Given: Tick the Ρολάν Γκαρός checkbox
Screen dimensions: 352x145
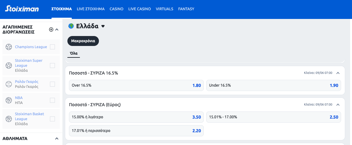Looking at the screenshot, I should tap(52, 84).
